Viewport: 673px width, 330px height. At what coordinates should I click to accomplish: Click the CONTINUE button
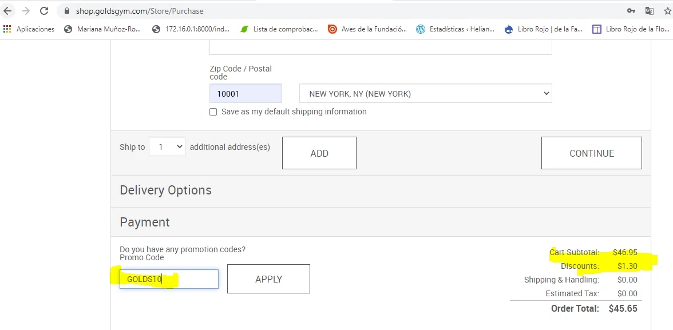click(x=591, y=153)
